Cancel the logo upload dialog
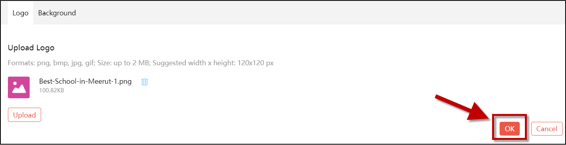 click(547, 128)
